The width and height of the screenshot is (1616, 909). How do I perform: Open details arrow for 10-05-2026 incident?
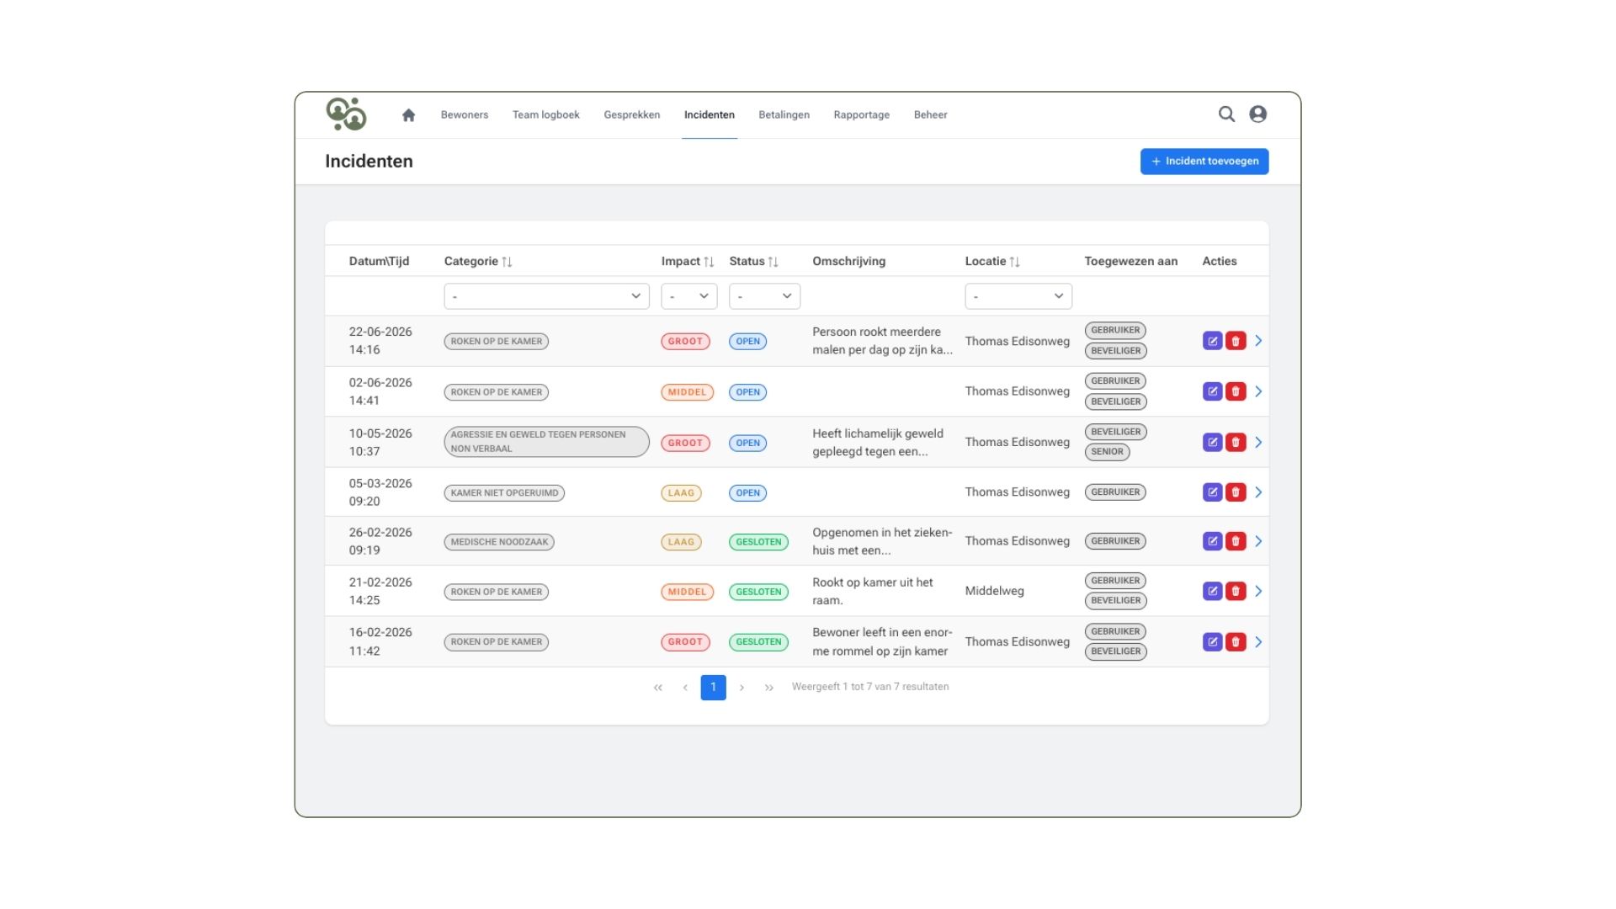(x=1258, y=442)
